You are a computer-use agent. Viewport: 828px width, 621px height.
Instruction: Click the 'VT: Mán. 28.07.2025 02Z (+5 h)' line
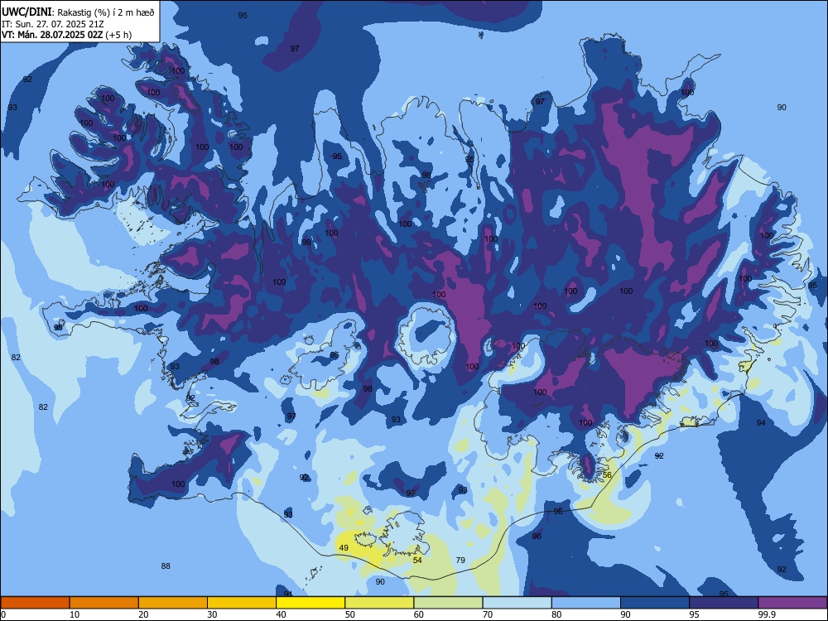66,35
